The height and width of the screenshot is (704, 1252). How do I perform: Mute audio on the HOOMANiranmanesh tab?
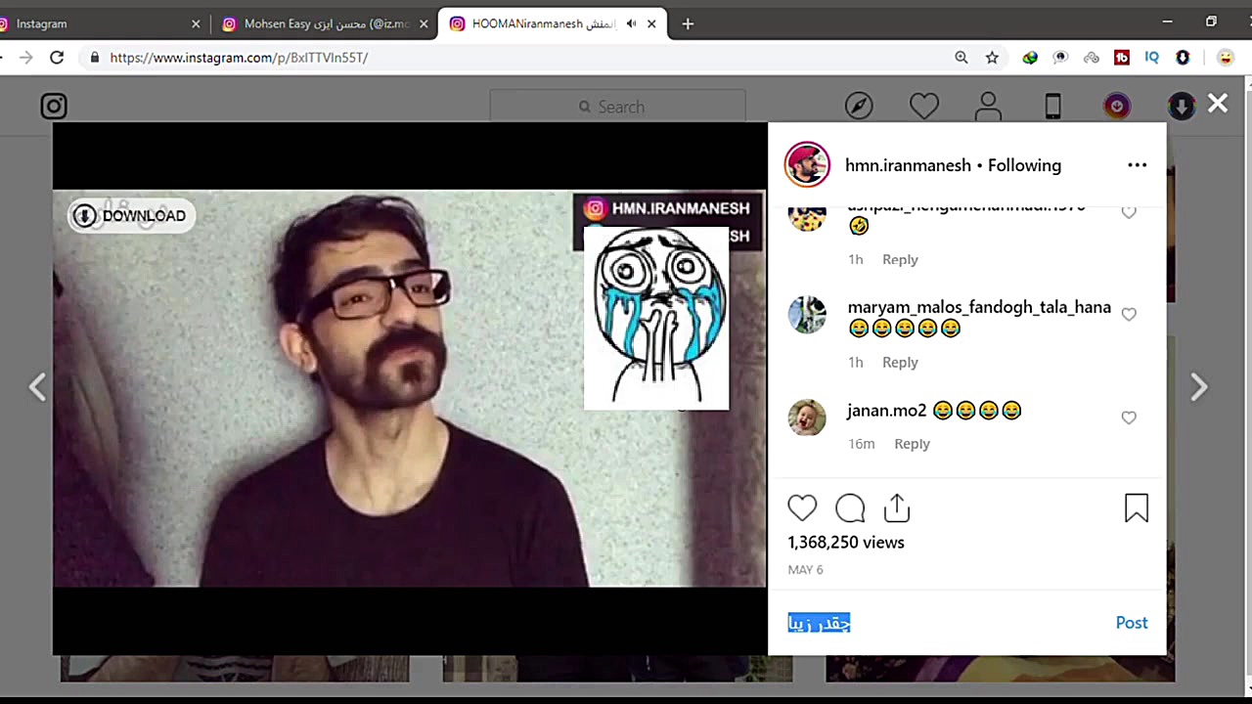pyautogui.click(x=632, y=23)
